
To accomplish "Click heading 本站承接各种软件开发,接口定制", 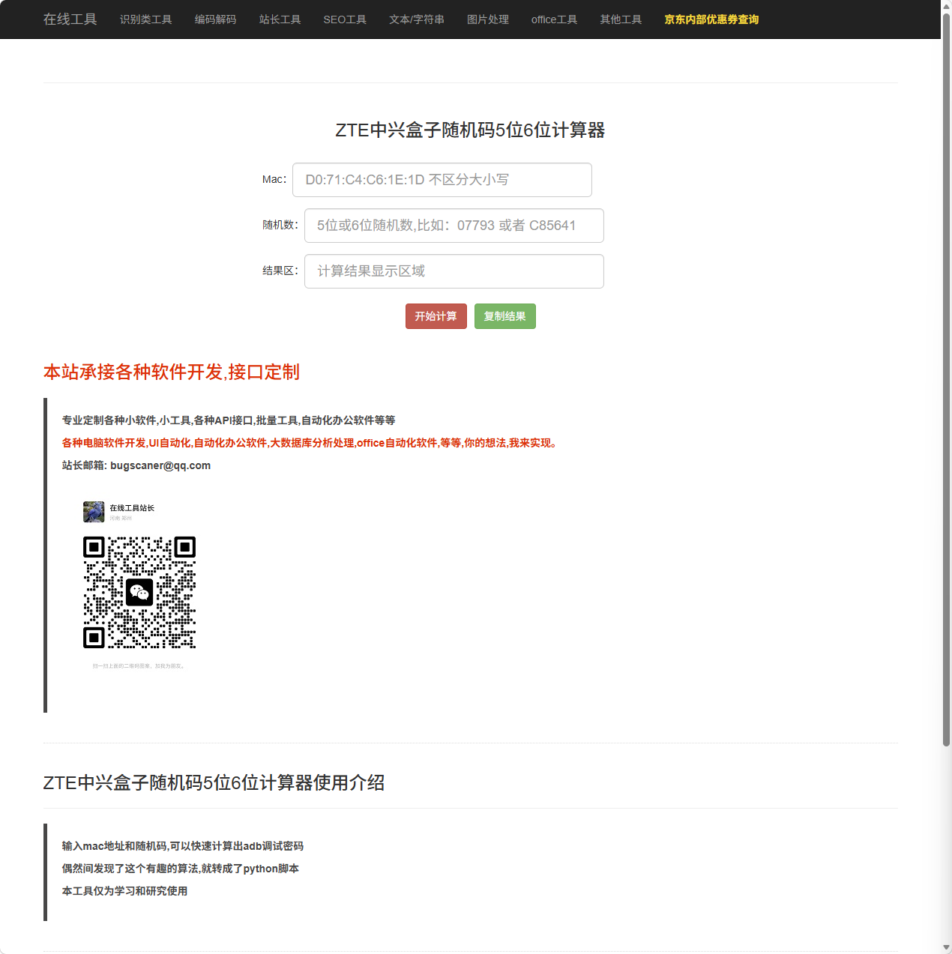I will [x=172, y=372].
